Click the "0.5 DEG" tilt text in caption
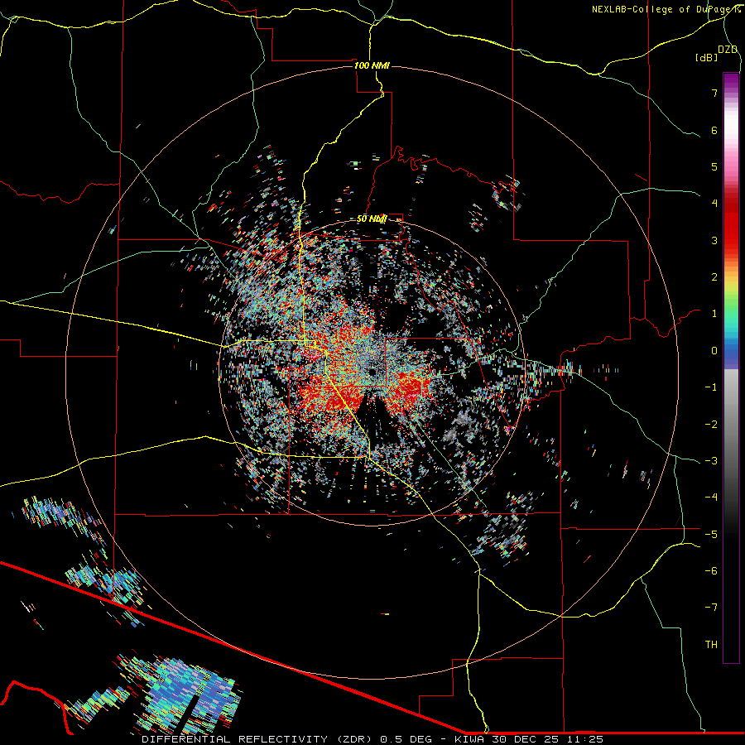The height and width of the screenshot is (745, 745). tap(406, 739)
